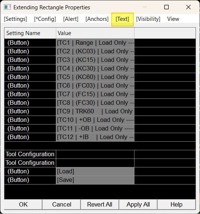Click the TC1 Range Load Only button
This screenshot has height=214, width=200.
pyautogui.click(x=95, y=43)
